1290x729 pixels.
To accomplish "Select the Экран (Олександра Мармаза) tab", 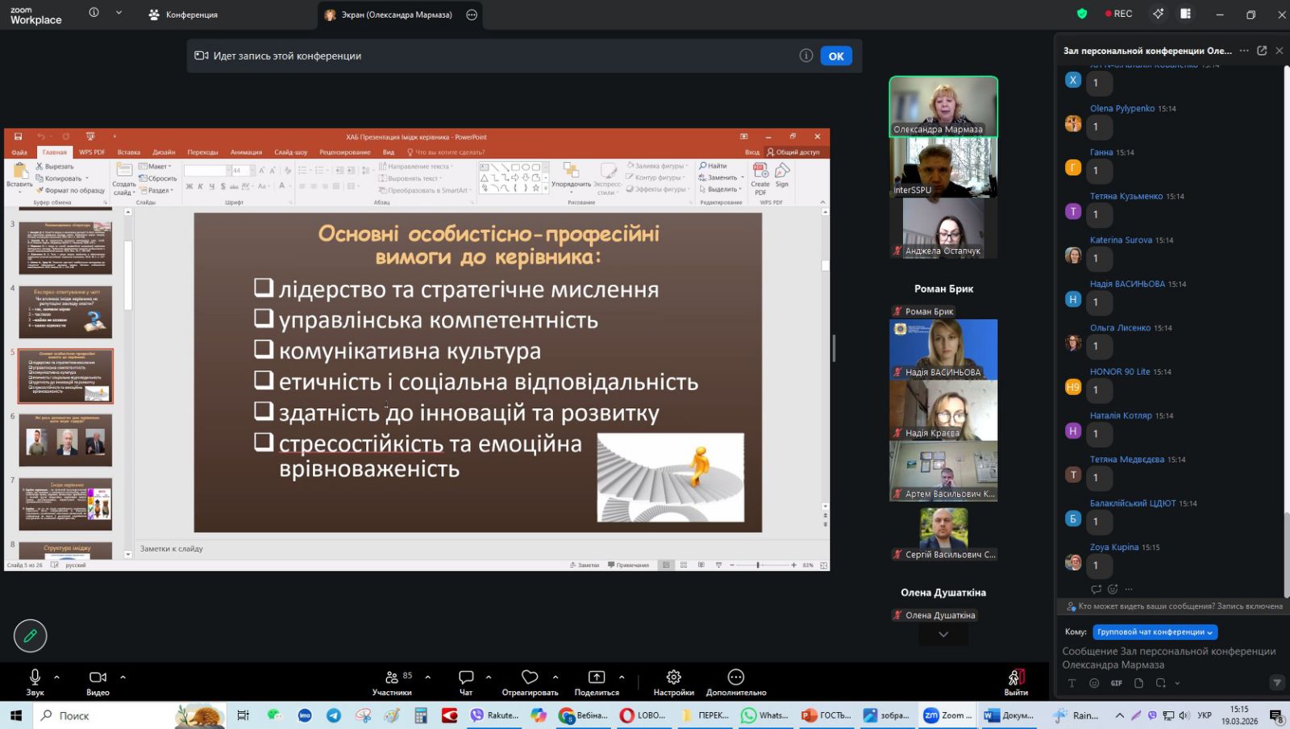I will pos(395,15).
